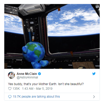
Task: Like the tweet with the heart icon
Action: pos(10,89)
